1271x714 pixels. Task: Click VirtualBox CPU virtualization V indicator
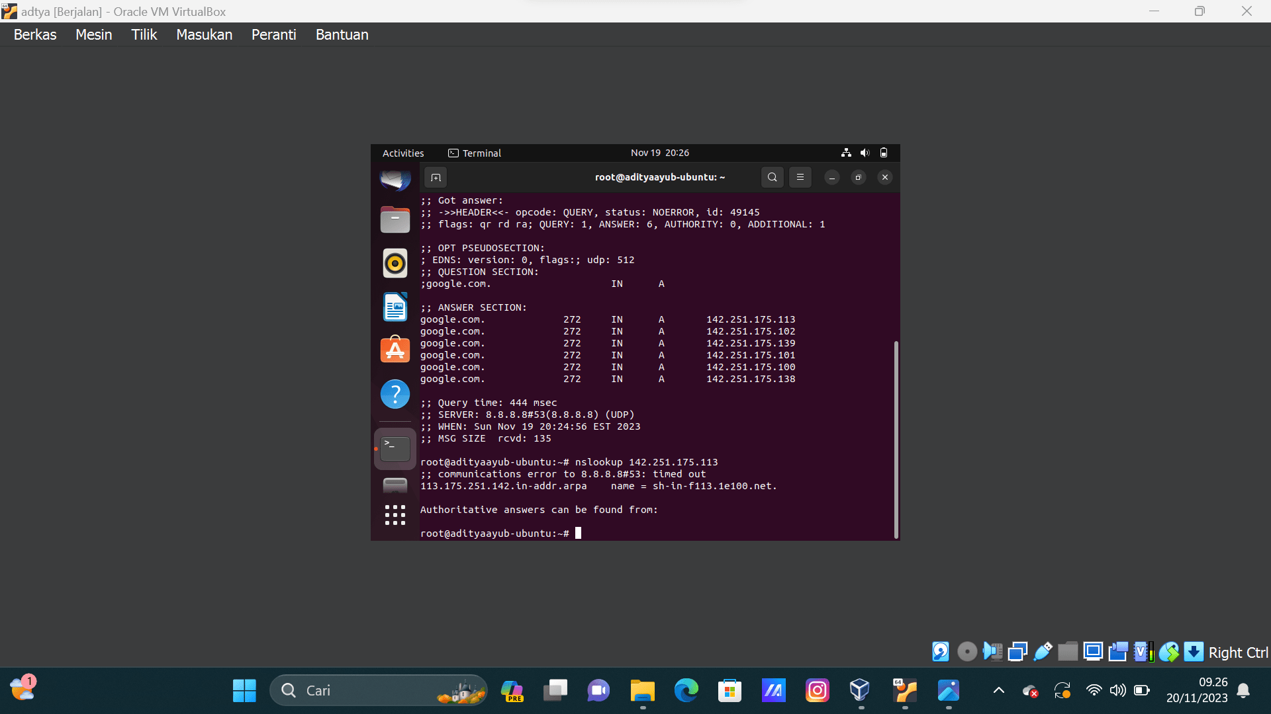pos(1143,652)
